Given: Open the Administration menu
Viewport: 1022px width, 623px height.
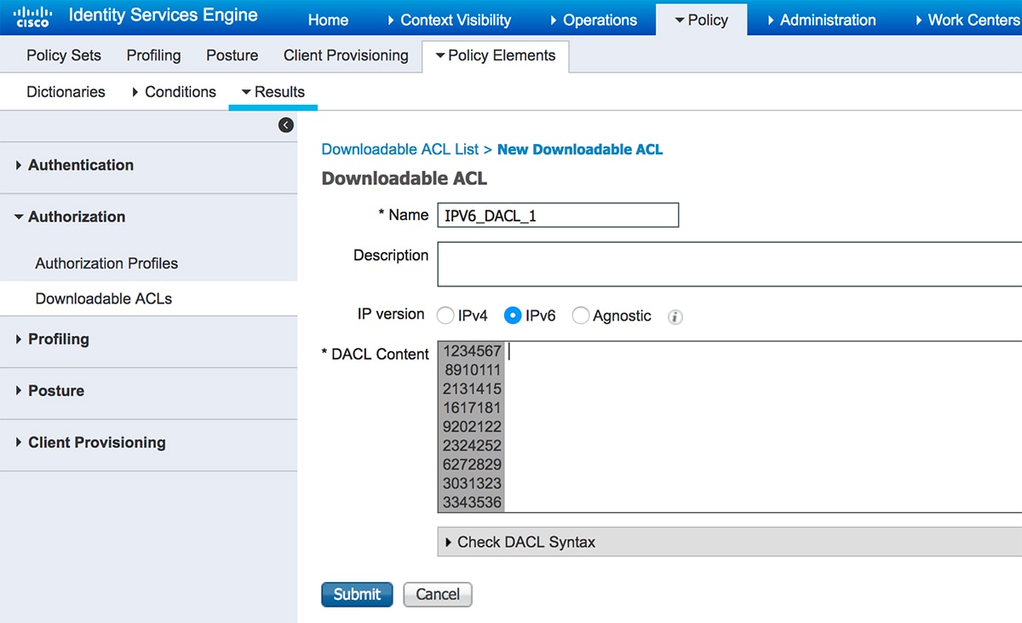Looking at the screenshot, I should [x=822, y=20].
